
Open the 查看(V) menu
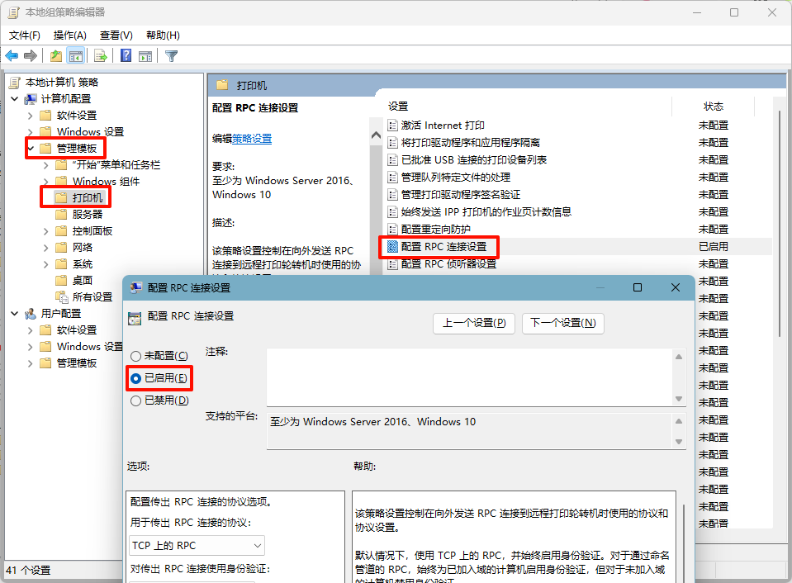tap(116, 36)
